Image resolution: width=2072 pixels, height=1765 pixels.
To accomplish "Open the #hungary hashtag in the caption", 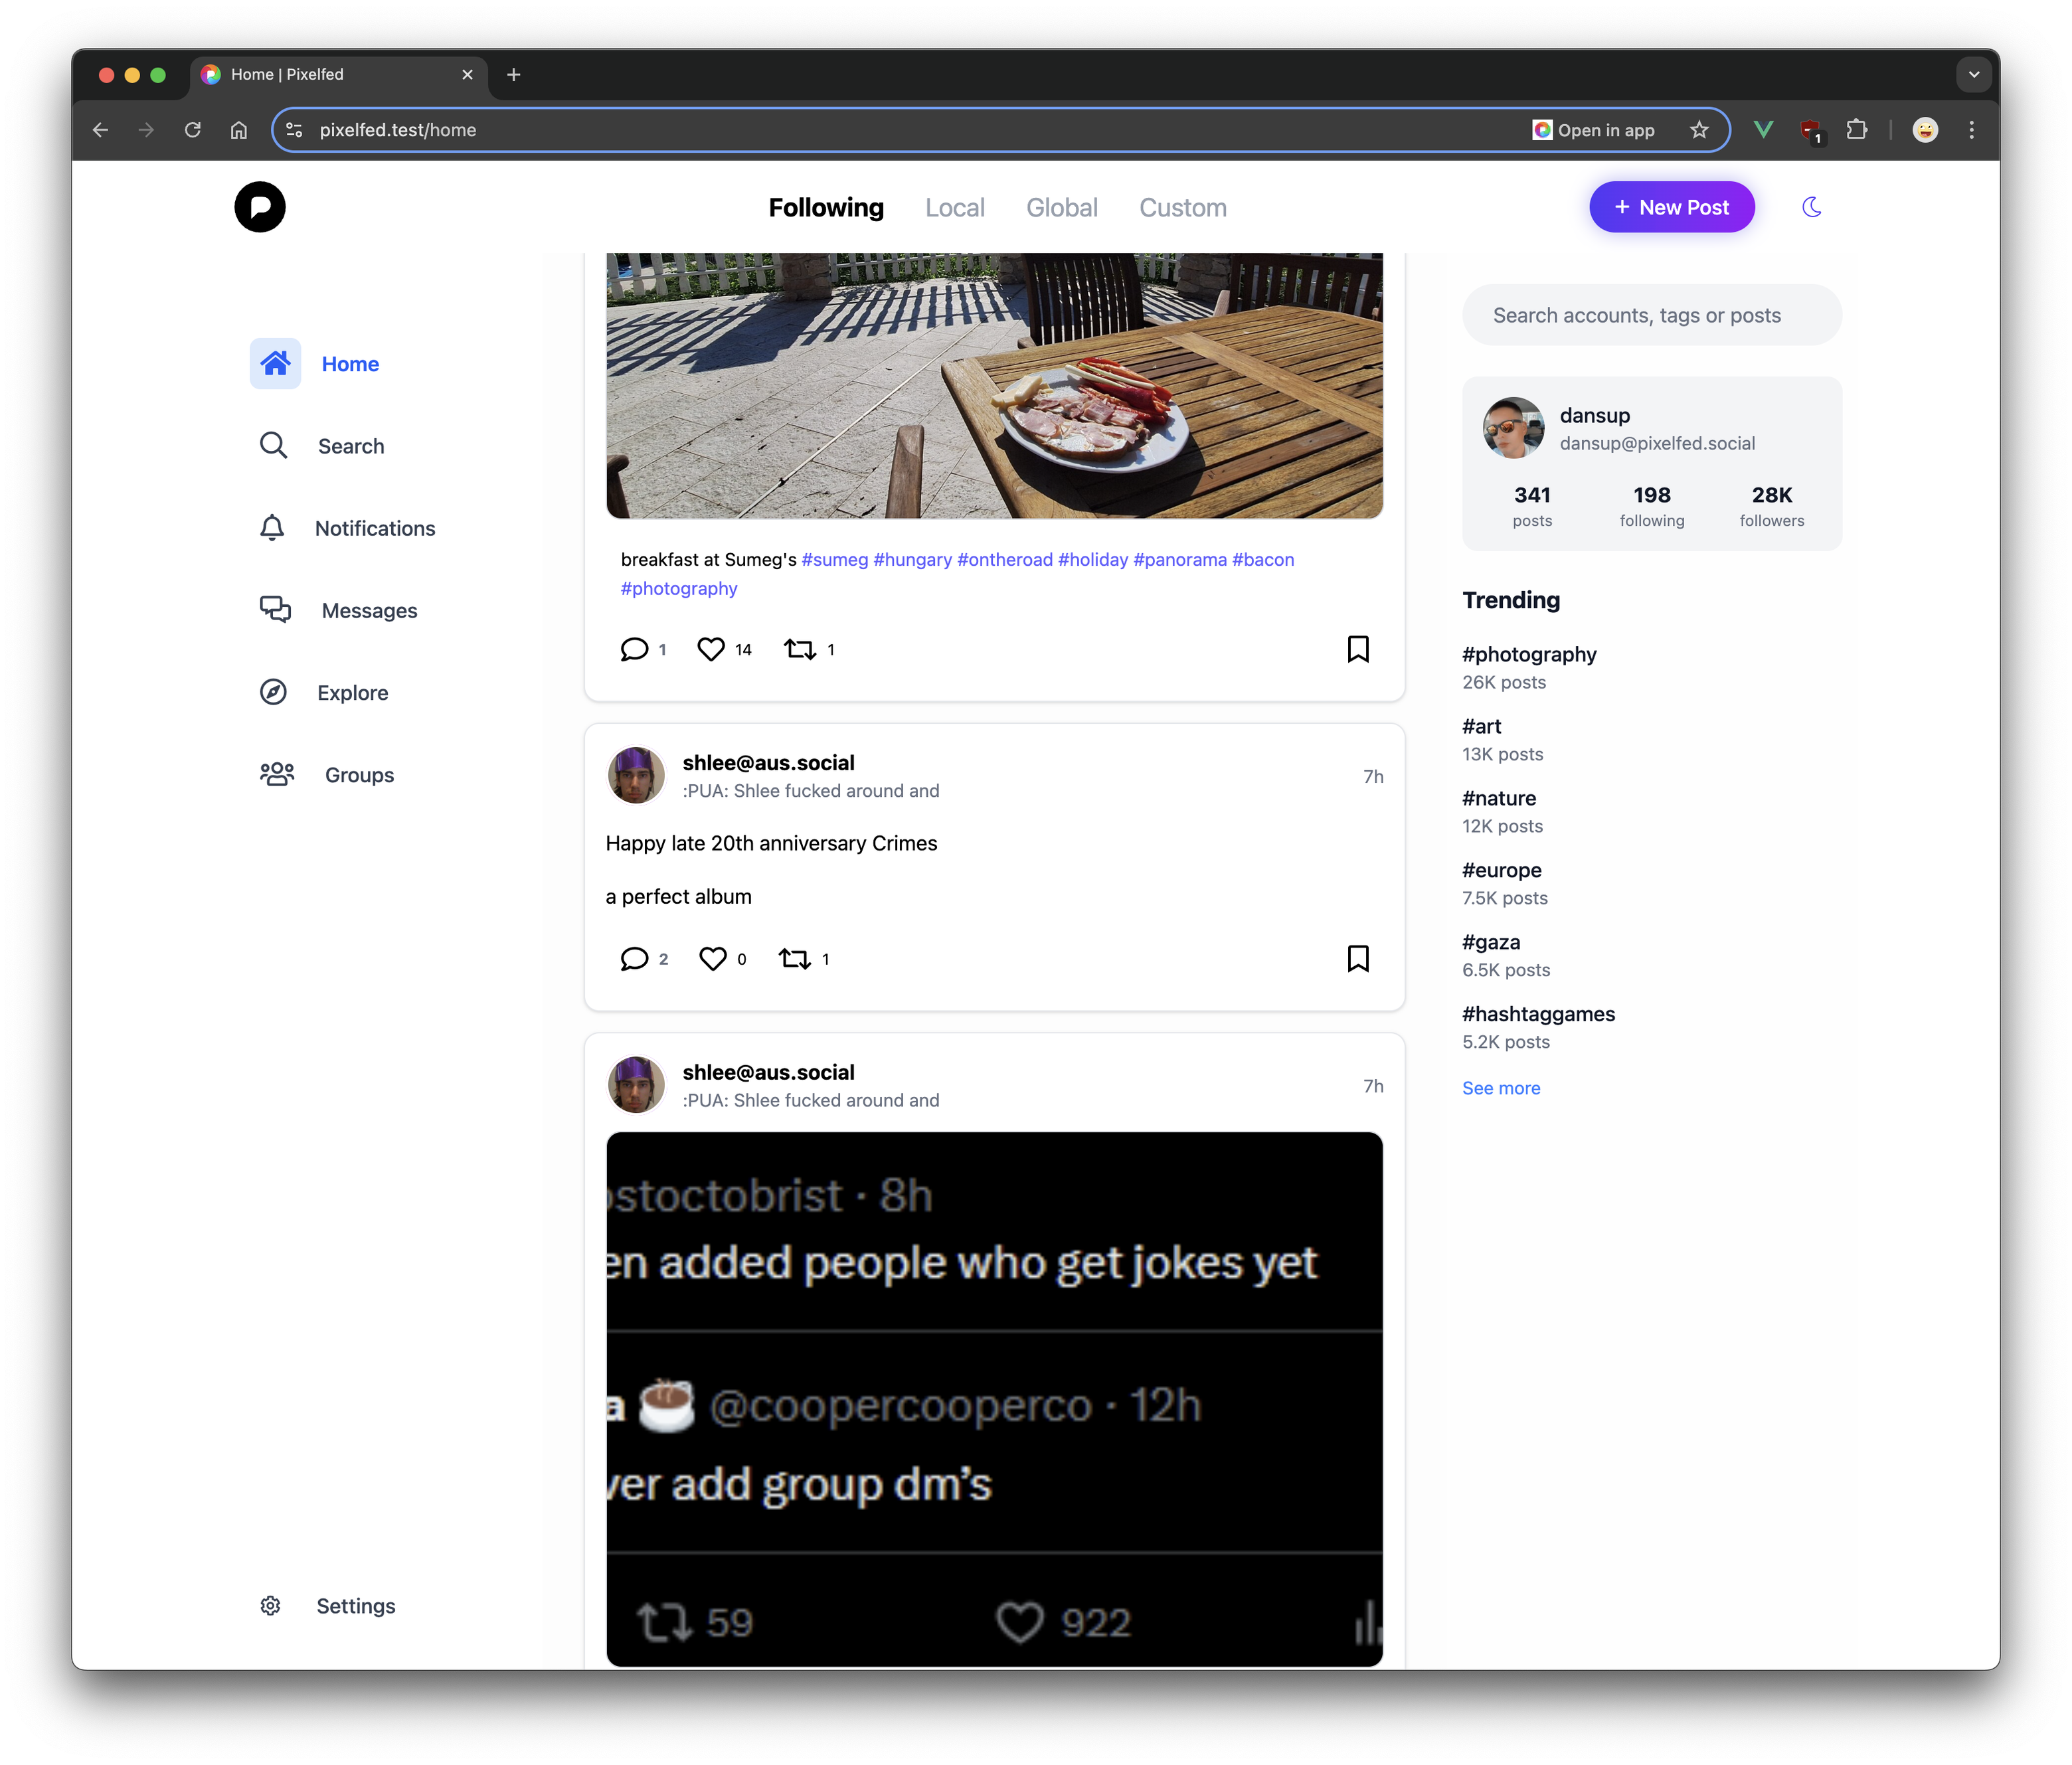I will point(912,559).
